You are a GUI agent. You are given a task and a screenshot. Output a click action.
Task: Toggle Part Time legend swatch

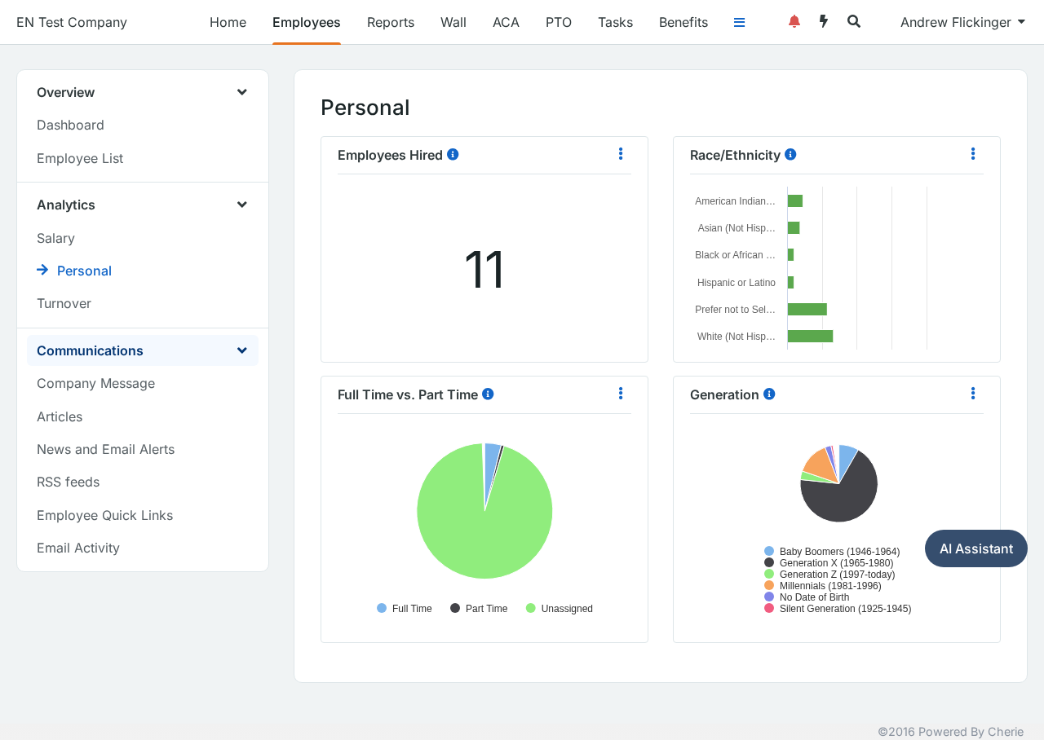pyautogui.click(x=455, y=608)
